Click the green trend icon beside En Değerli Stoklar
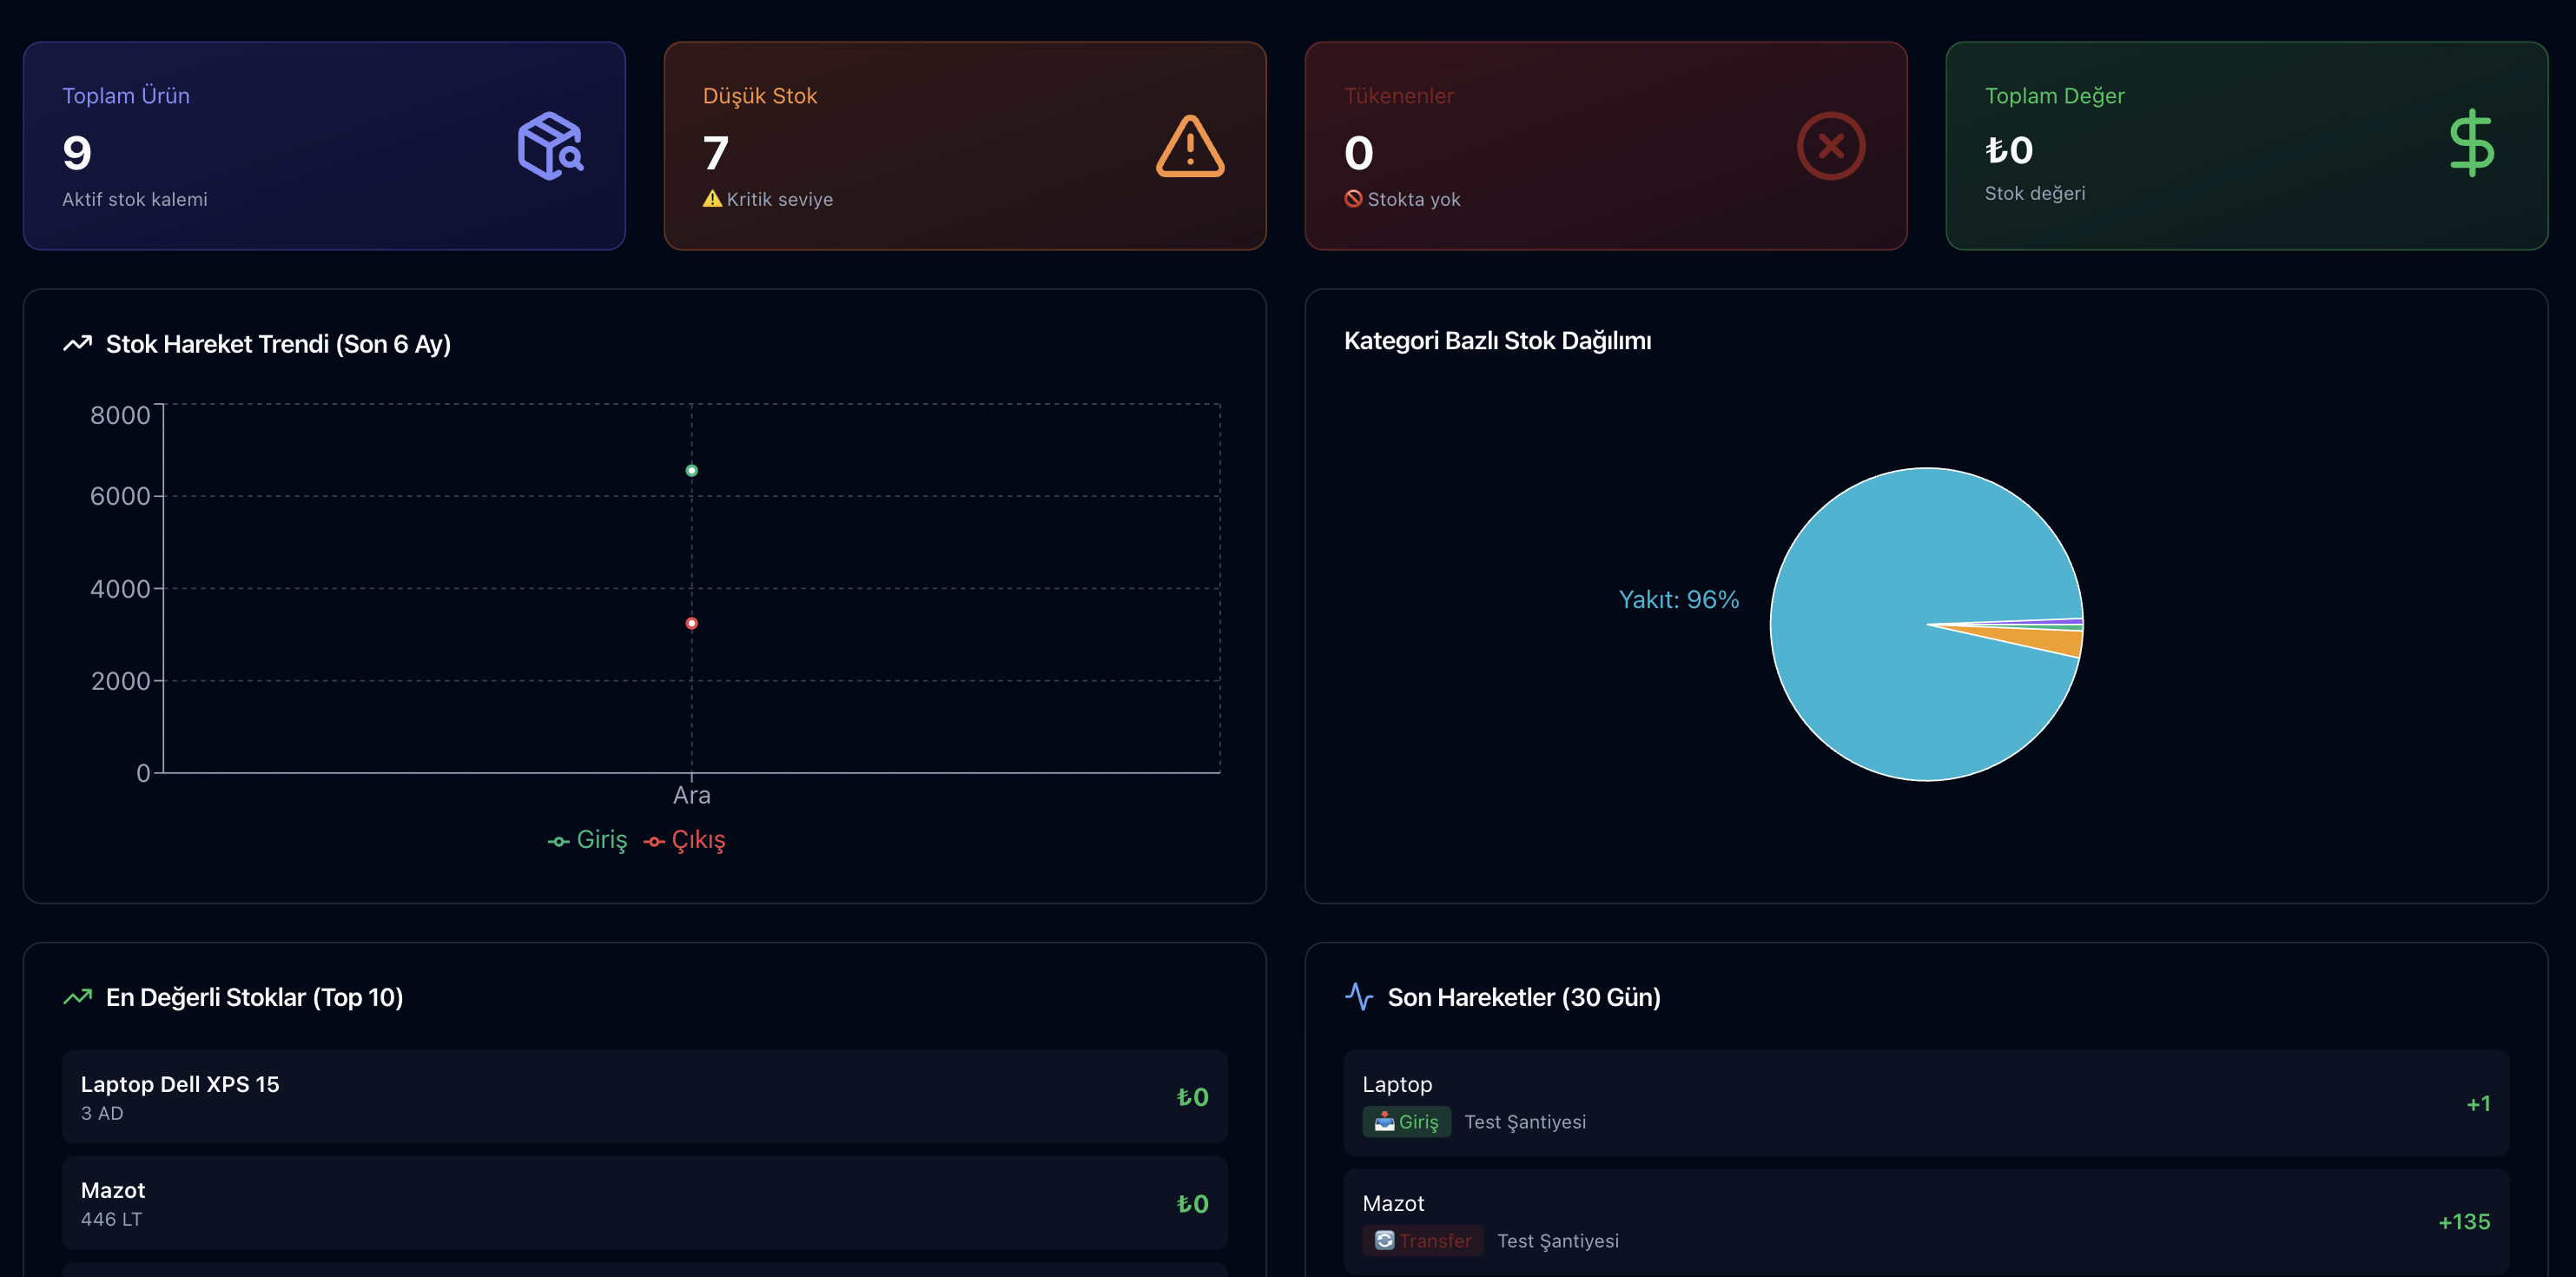This screenshot has height=1277, width=2576. (77, 997)
